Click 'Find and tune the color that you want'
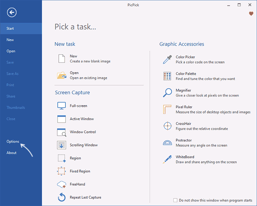This screenshot has width=257, height=206. pos(205,79)
